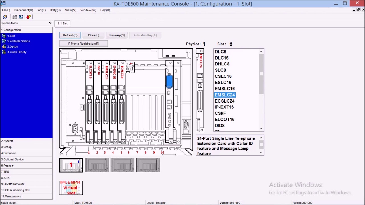Screen dimensions: 365x205
Task: Click the Clock Priority sidebar icon
Action: 4,52
